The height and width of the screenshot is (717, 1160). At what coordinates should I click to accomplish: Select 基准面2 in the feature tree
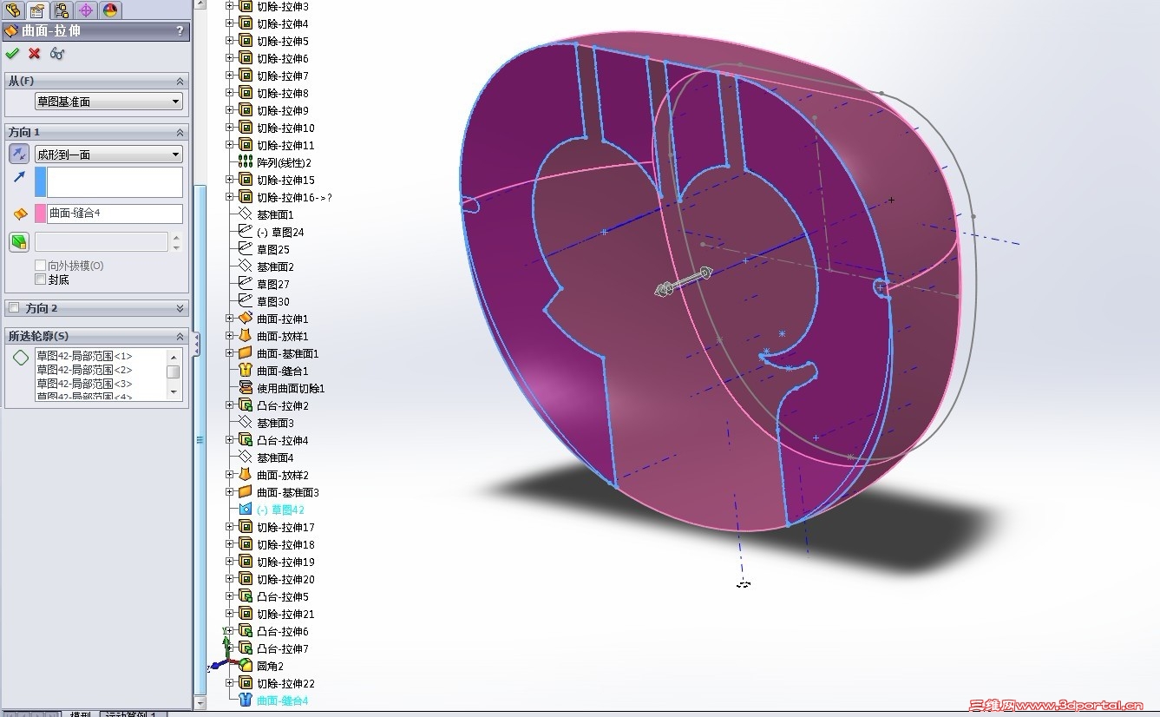point(275,266)
